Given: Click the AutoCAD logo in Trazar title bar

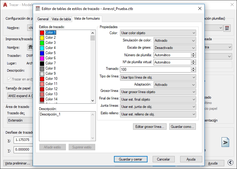Looking at the screenshot, I should click(x=5, y=5).
